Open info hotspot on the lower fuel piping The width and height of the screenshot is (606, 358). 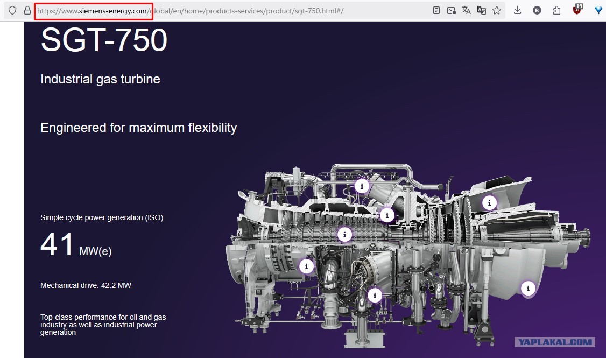[x=375, y=296]
